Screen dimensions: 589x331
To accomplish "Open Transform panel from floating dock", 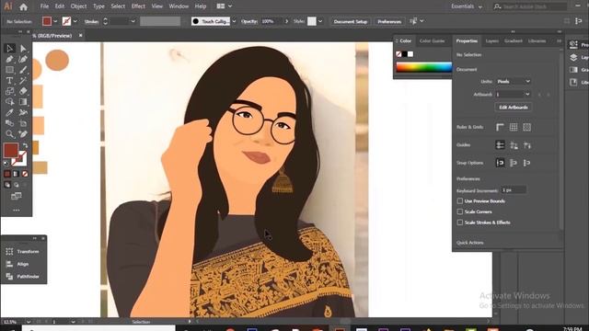I will (x=23, y=251).
